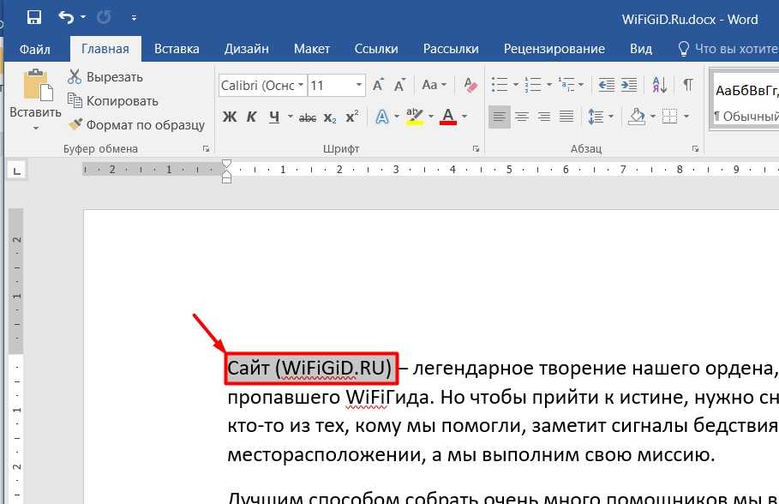Increase the paragraph indent
The width and height of the screenshot is (779, 504).
pyautogui.click(x=629, y=85)
